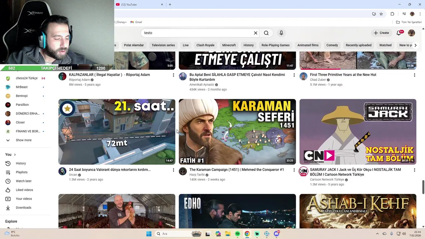Show hidden system tray icons
Screen dimensions: 425x239
378,234
